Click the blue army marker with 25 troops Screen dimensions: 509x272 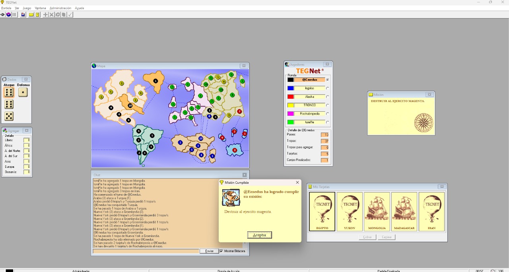(x=200, y=138)
